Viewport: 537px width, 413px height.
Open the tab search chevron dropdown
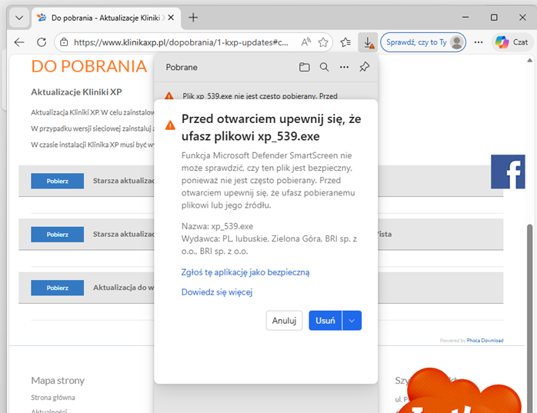[19, 17]
